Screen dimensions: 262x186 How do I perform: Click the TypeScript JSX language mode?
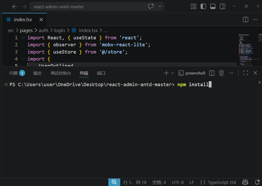(219, 182)
